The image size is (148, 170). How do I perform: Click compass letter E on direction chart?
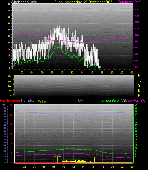139,90
